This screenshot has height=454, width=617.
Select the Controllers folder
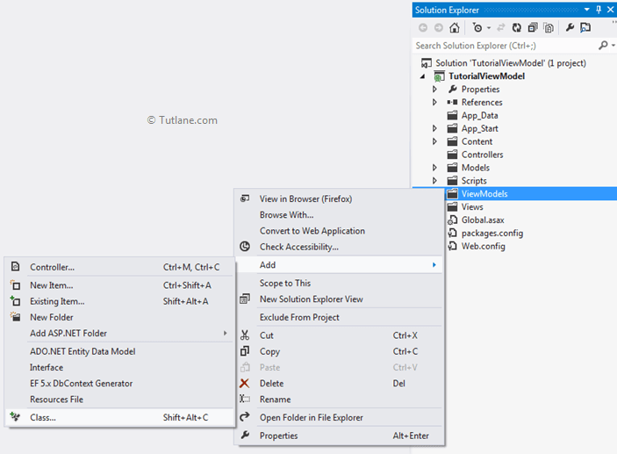(483, 155)
